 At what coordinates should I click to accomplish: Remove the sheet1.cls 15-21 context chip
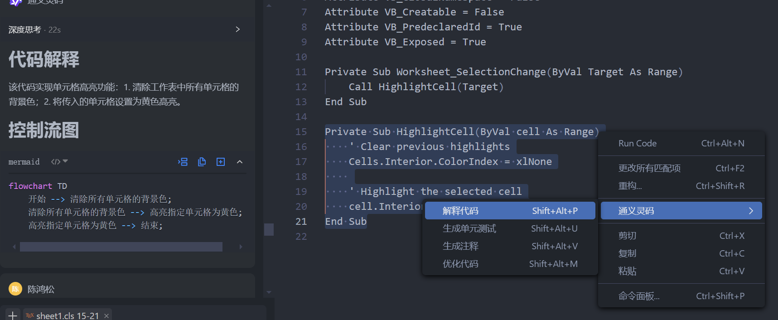click(x=106, y=315)
